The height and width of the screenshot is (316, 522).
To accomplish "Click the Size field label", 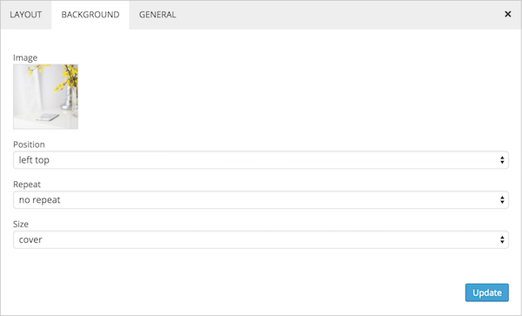I will 21,224.
